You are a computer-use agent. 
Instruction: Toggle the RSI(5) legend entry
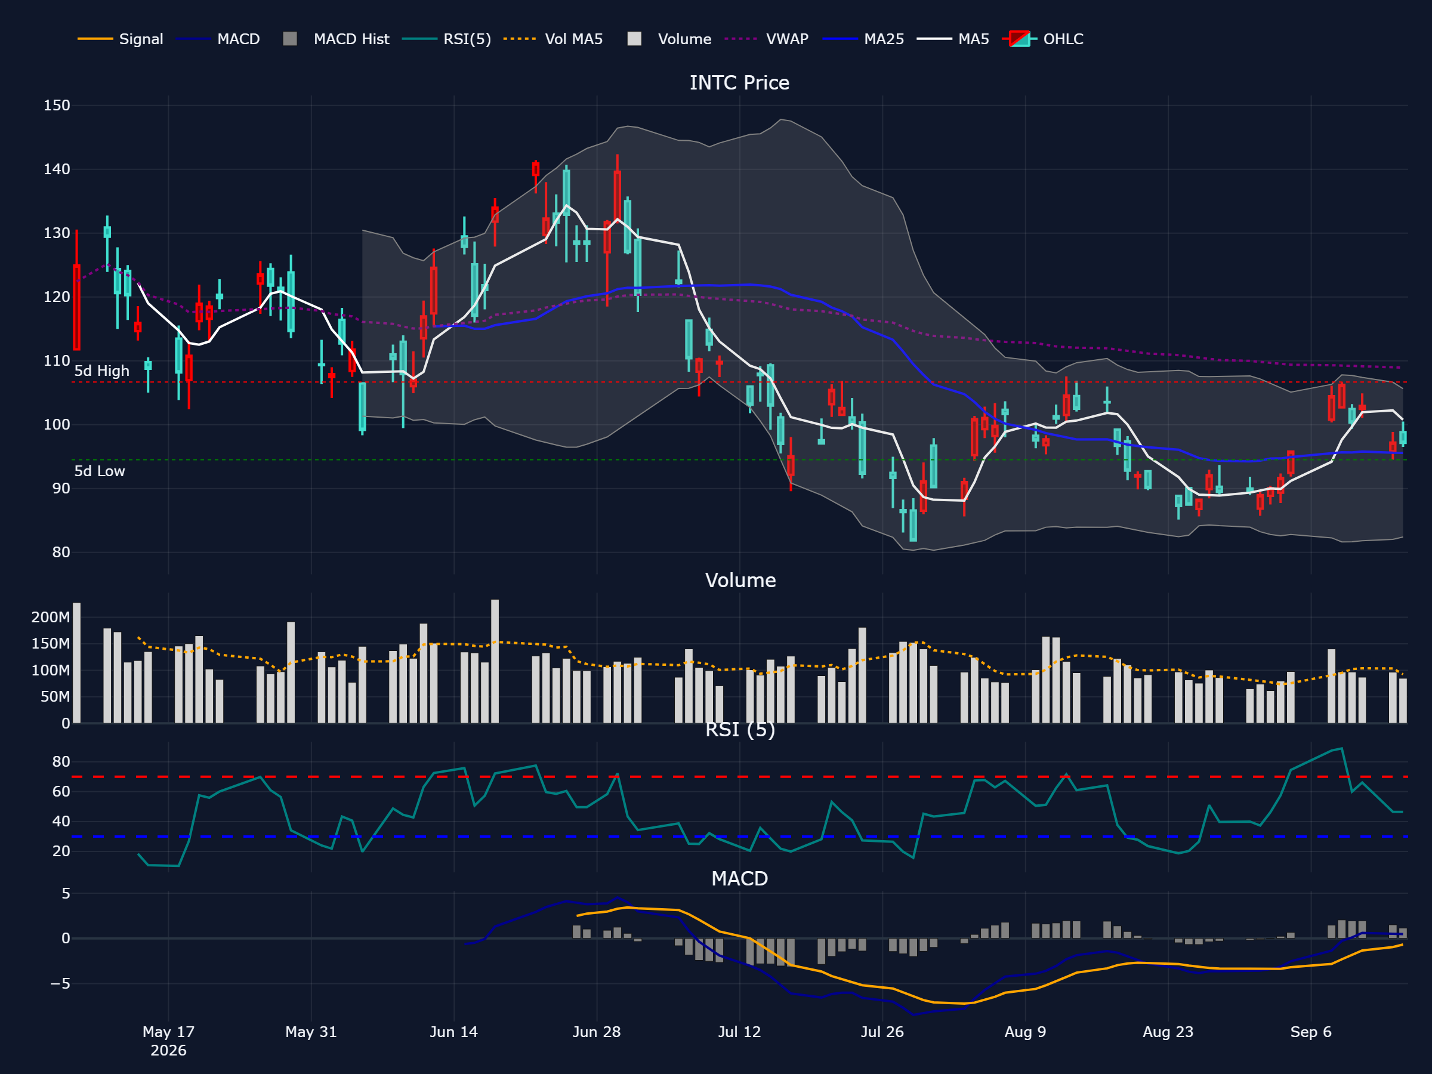447,39
